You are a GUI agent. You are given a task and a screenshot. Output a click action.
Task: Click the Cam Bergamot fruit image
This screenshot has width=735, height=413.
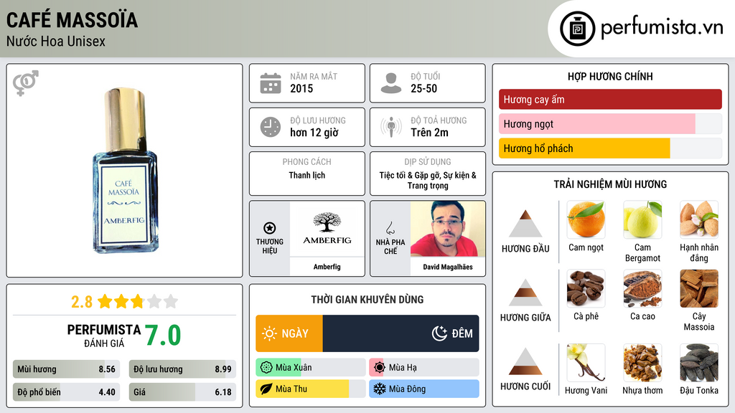tap(642, 219)
